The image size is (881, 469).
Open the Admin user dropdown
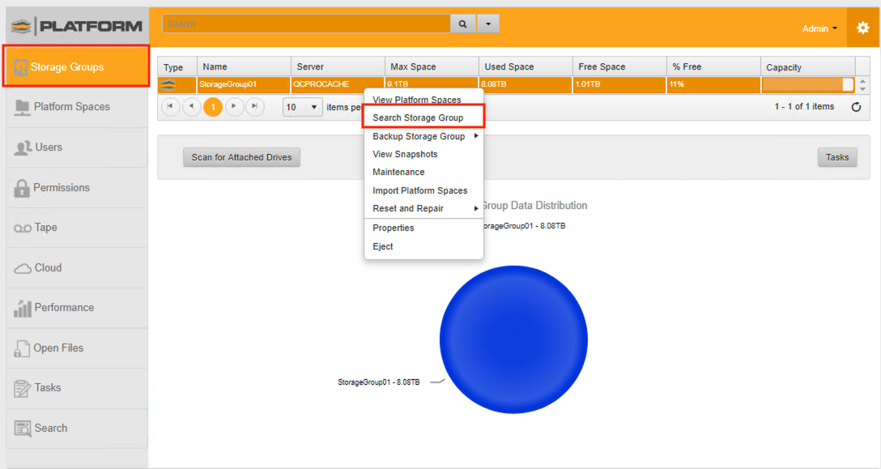(x=819, y=28)
